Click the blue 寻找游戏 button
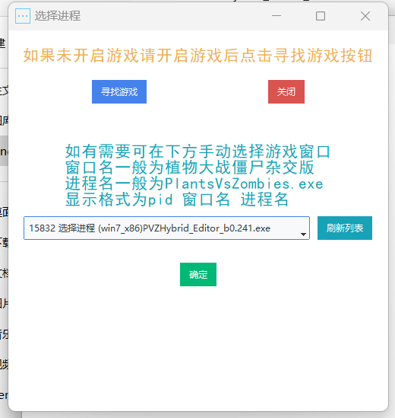This screenshot has width=395, height=418. point(119,91)
